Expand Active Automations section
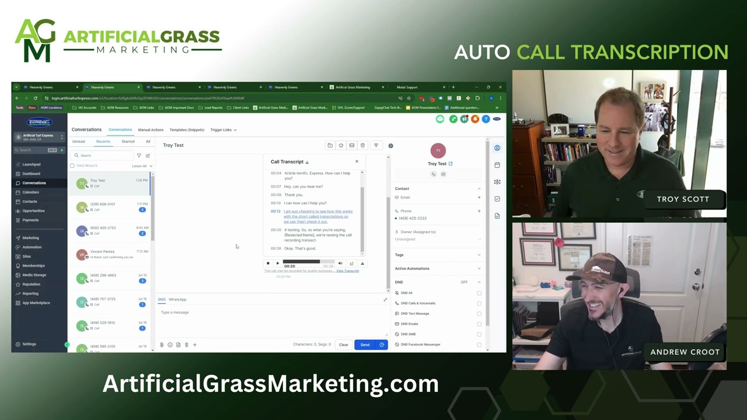The width and height of the screenshot is (747, 420). (479, 268)
